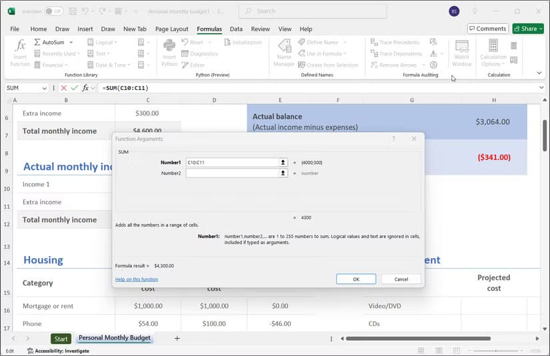
Task: Click Trace Dependents
Action: (x=397, y=53)
